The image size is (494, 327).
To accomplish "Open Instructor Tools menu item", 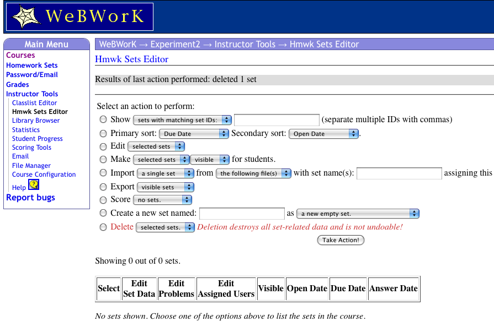I will point(32,94).
